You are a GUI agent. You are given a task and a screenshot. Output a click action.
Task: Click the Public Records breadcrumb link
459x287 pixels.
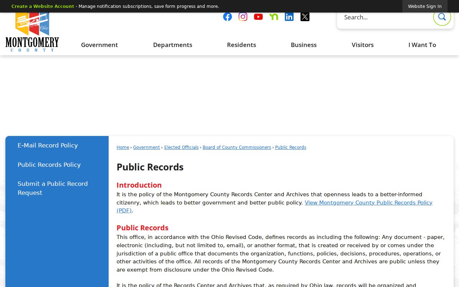click(290, 147)
